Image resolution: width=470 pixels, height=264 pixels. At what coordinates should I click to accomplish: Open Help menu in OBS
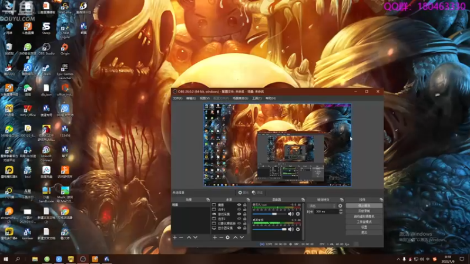click(270, 98)
